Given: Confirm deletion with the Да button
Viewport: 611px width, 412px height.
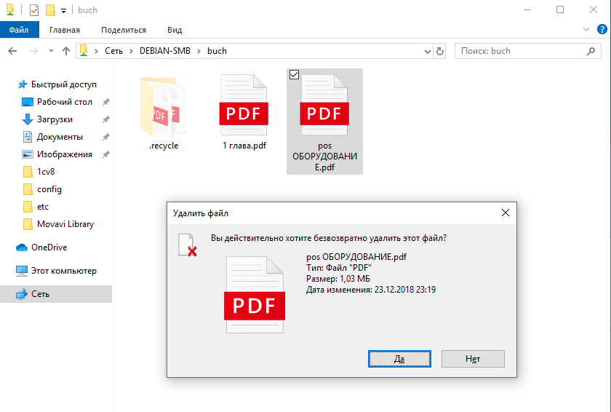Looking at the screenshot, I should (399, 359).
